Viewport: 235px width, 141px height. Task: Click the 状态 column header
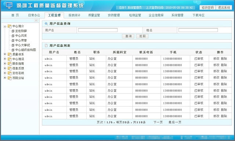click(x=199, y=52)
